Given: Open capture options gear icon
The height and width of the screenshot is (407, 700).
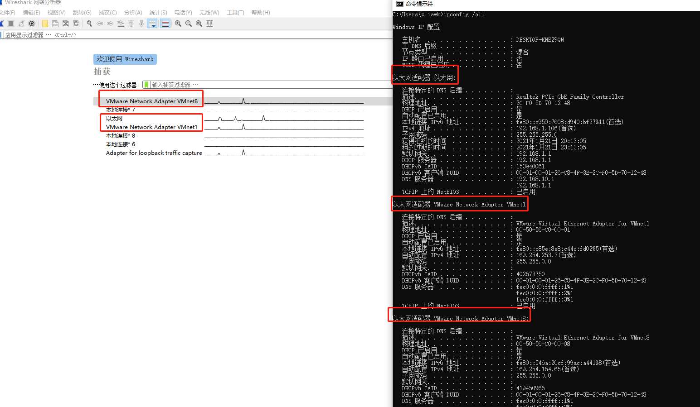Looking at the screenshot, I should pyautogui.click(x=32, y=24).
